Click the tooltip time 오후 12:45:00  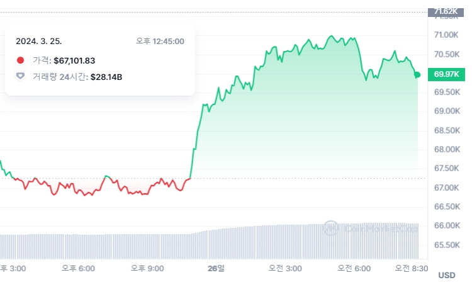pos(160,41)
